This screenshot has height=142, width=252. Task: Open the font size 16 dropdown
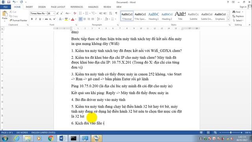54,13
